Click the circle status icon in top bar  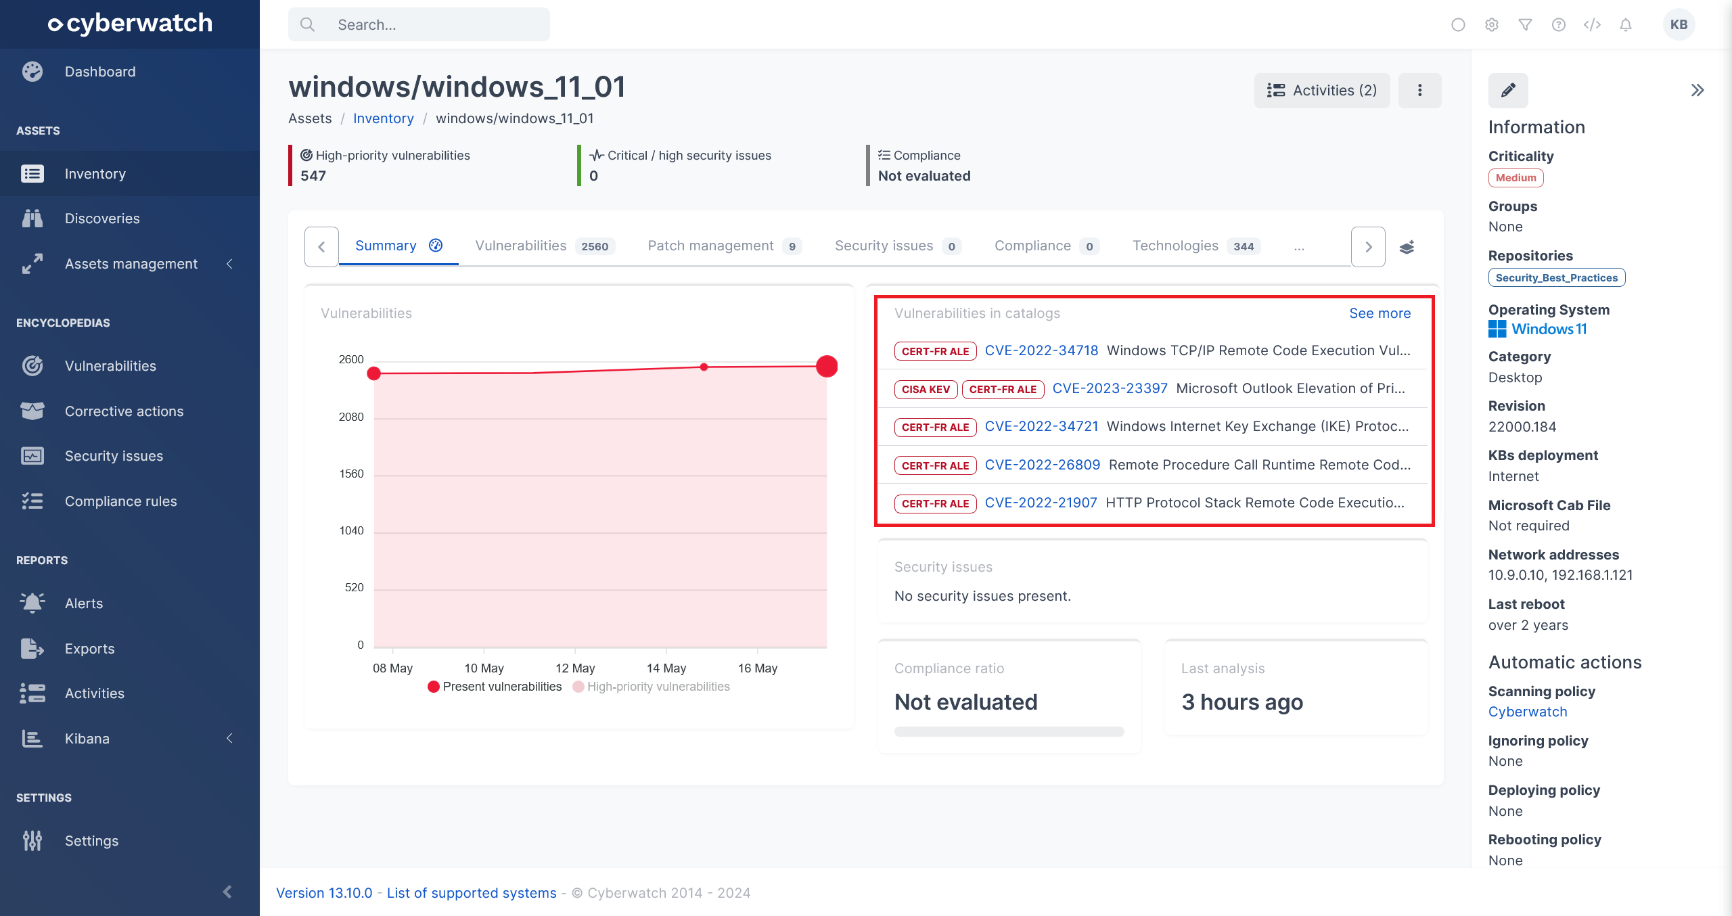(1458, 25)
